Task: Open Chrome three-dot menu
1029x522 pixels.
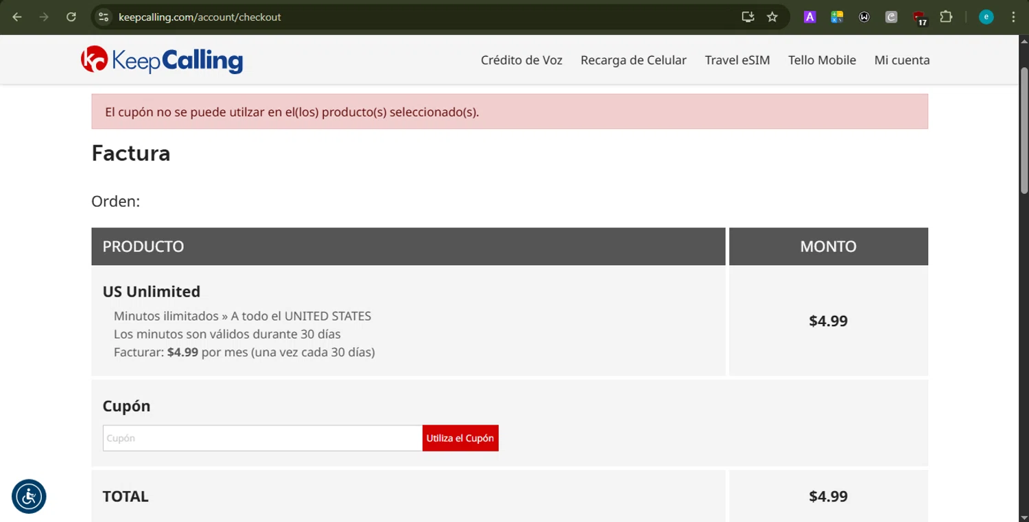Action: [x=1013, y=17]
